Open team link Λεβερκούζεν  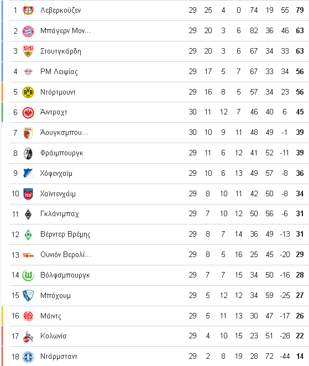click(x=60, y=11)
